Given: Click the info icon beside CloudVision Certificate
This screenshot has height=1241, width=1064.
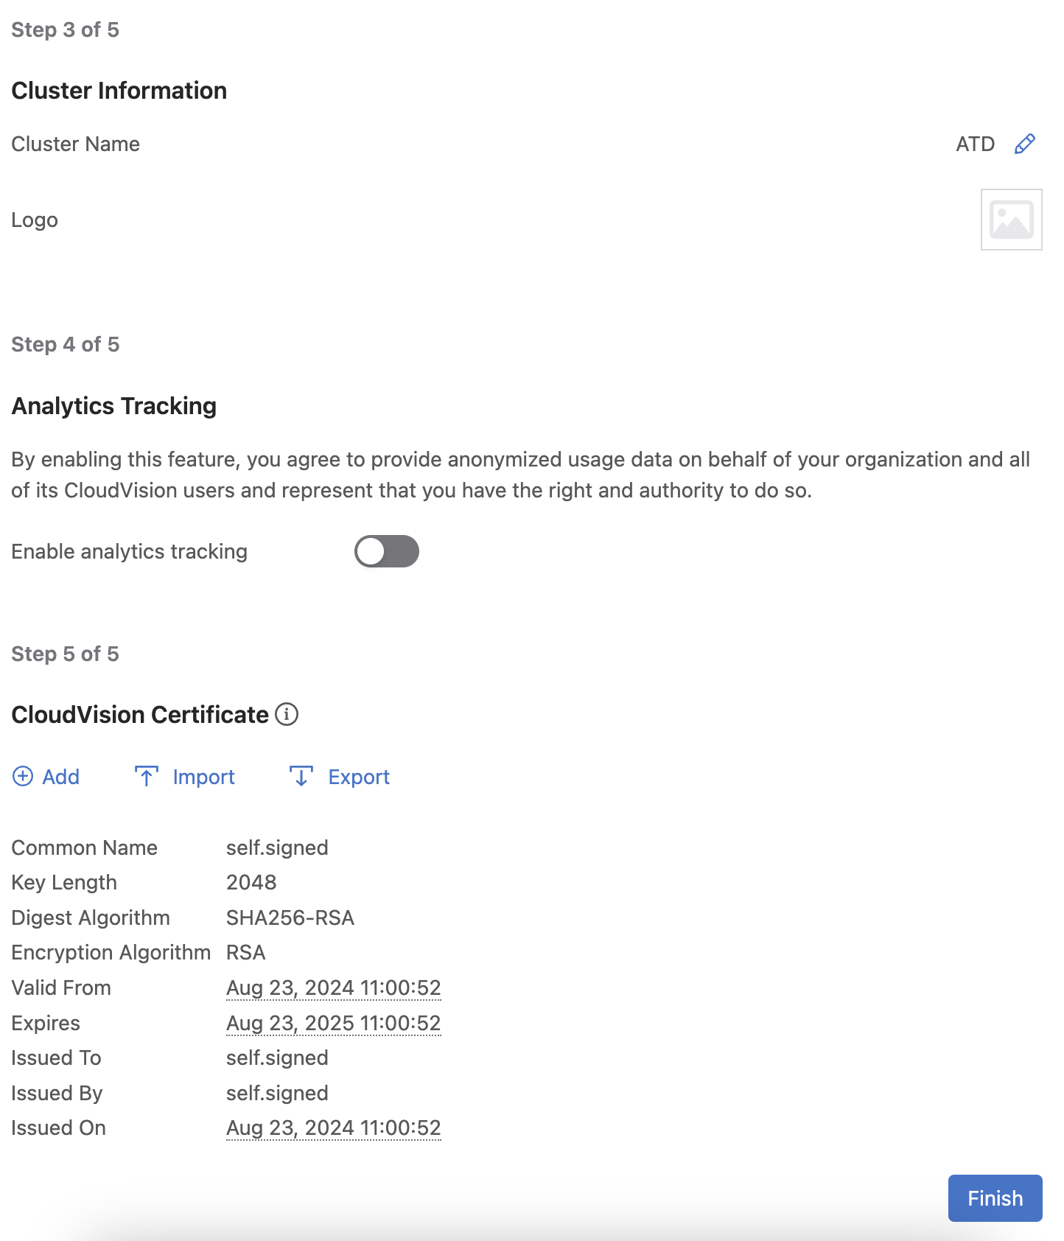Looking at the screenshot, I should click(287, 714).
